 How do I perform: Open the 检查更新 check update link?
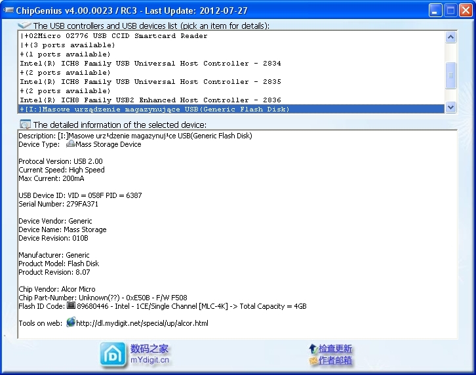click(335, 349)
